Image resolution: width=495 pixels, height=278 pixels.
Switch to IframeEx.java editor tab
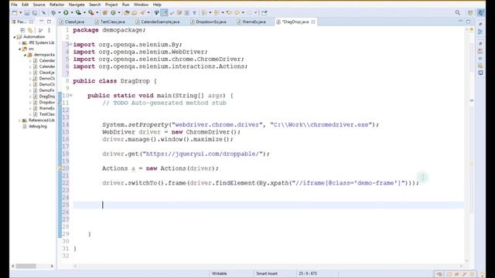[x=251, y=22]
